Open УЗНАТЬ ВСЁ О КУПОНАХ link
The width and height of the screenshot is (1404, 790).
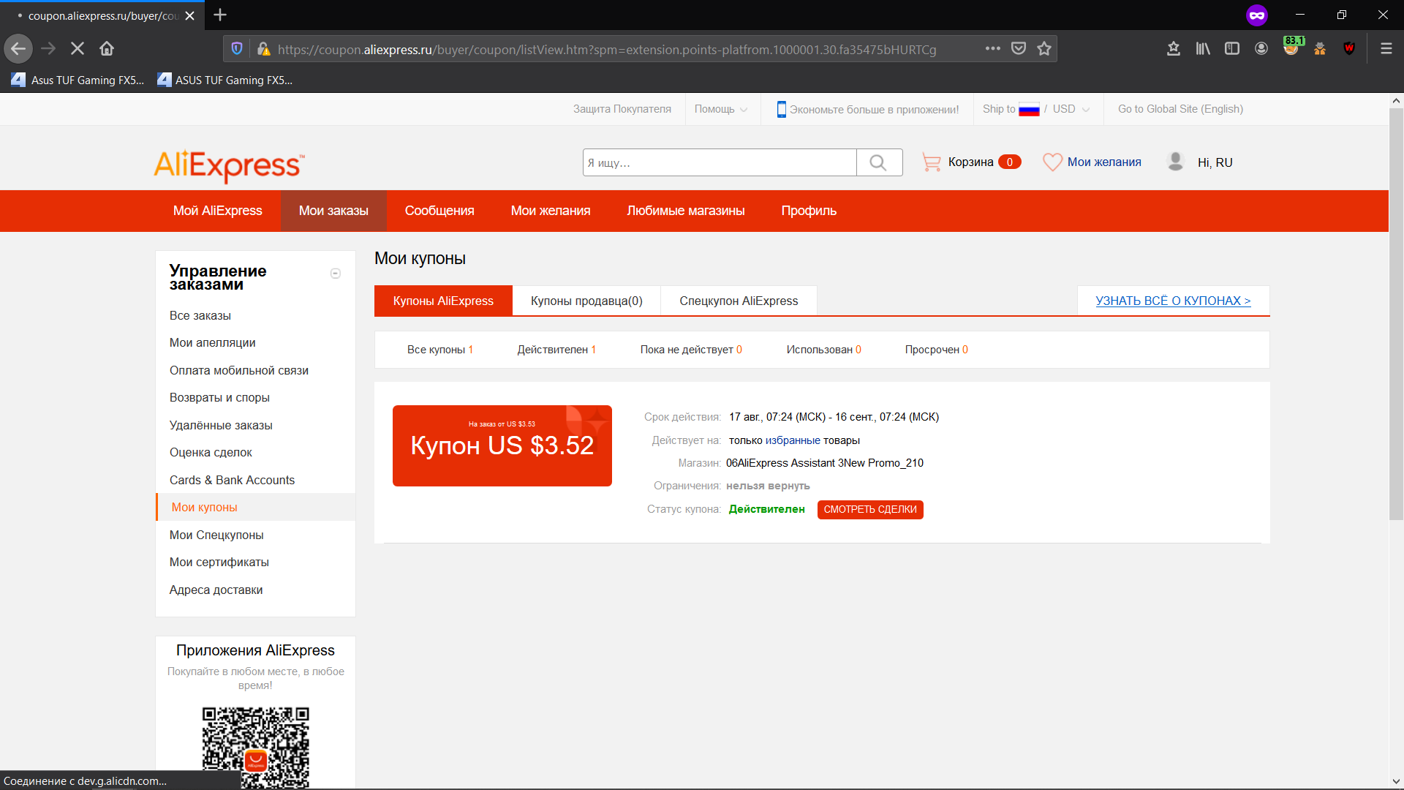tap(1173, 301)
